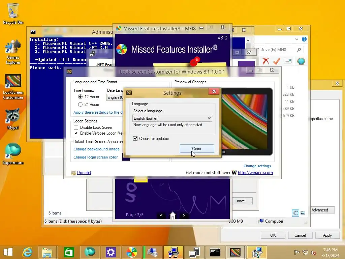Click the tablet lock screen preview thumbnail

click(247, 121)
